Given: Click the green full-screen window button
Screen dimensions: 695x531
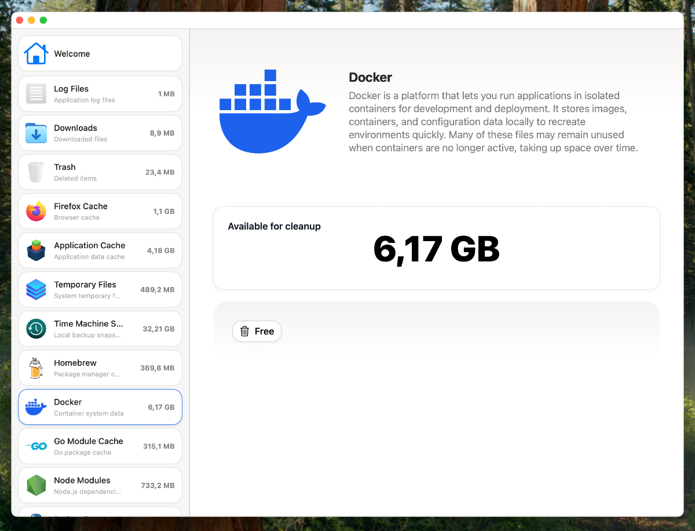Looking at the screenshot, I should pyautogui.click(x=43, y=20).
